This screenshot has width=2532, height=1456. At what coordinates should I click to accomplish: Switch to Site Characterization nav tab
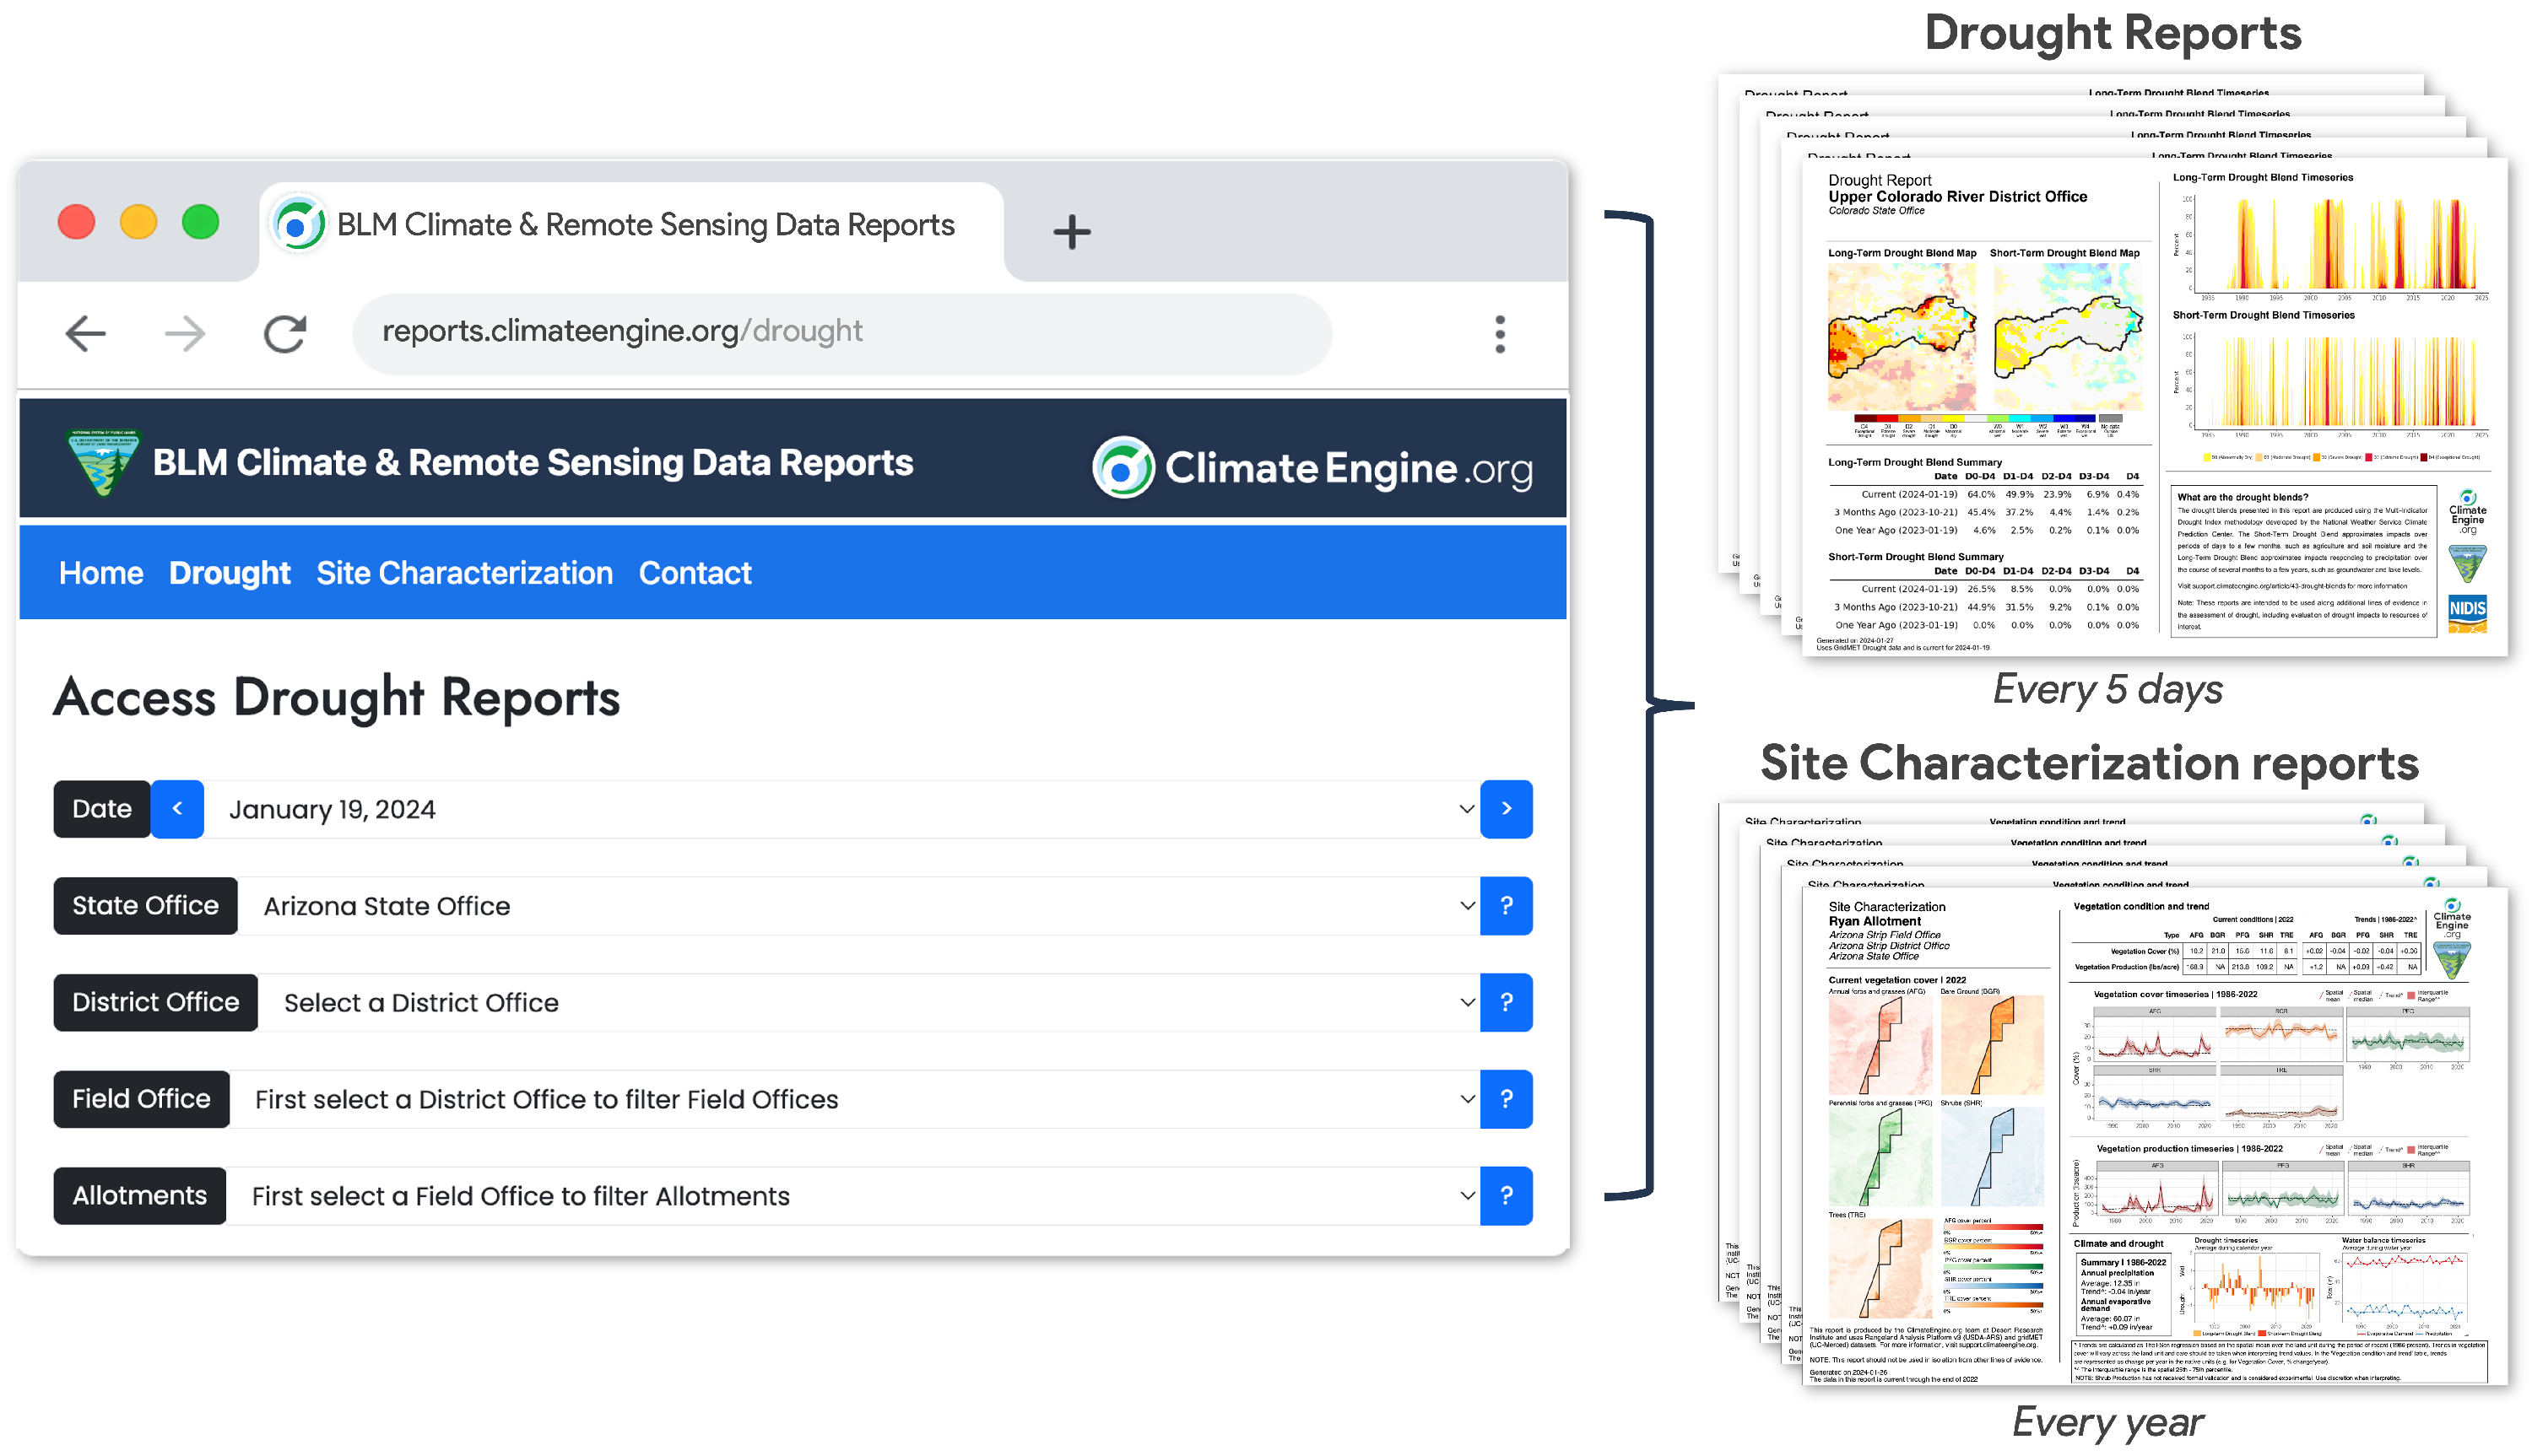pyautogui.click(x=464, y=573)
